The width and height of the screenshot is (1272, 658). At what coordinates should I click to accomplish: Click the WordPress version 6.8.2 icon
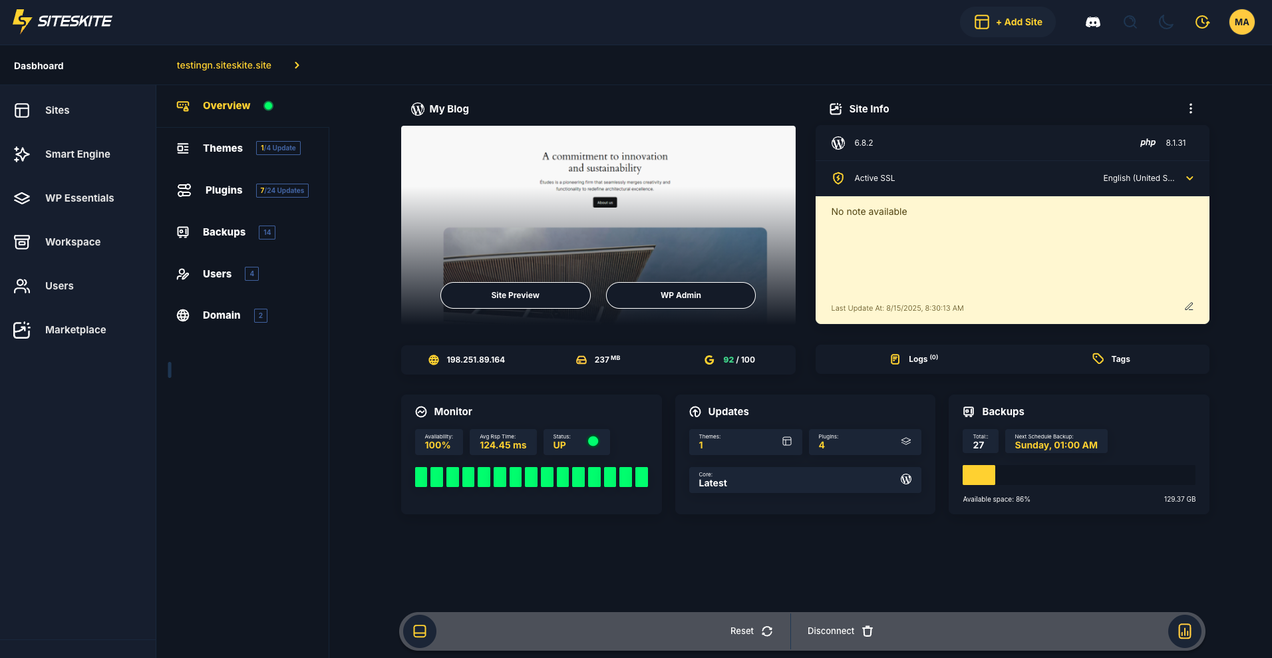pos(838,143)
